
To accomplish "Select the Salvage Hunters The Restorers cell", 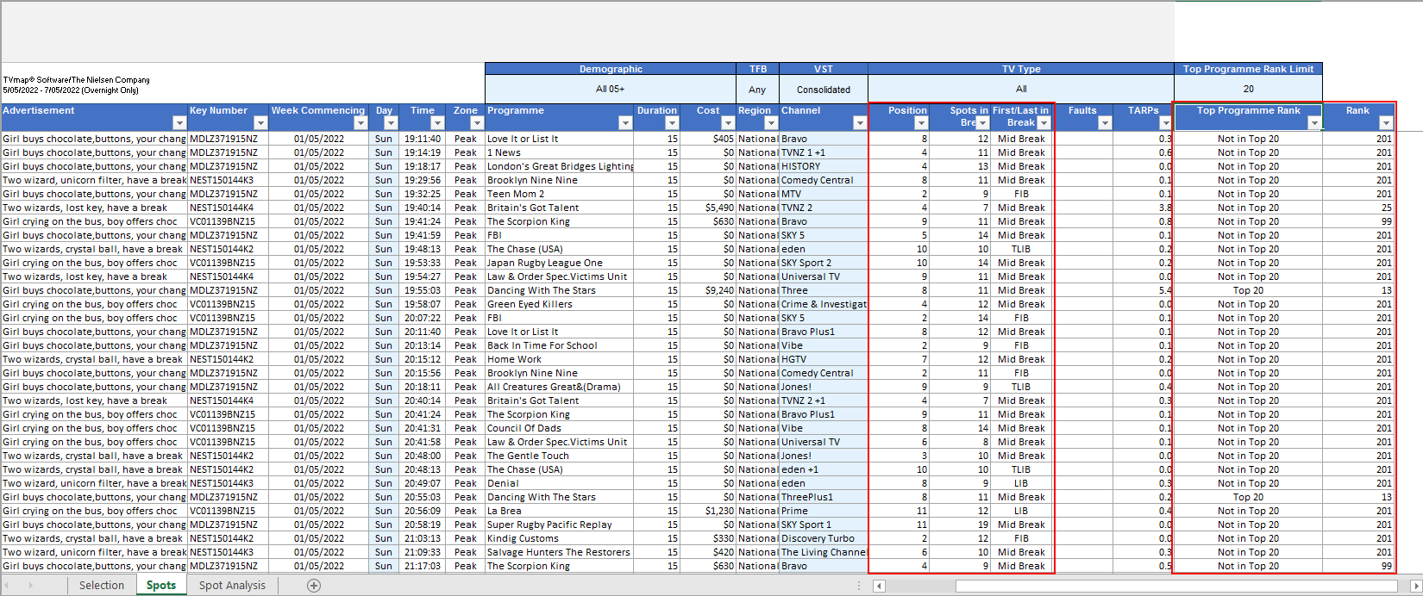I will pyautogui.click(x=559, y=552).
